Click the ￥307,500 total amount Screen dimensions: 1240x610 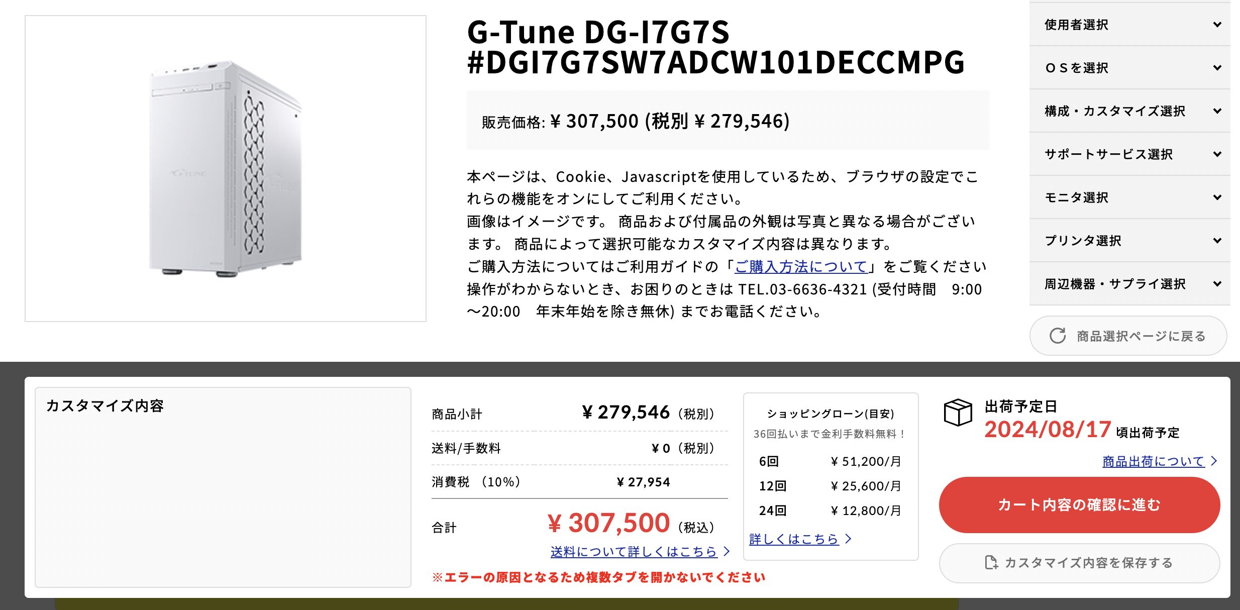tap(608, 523)
